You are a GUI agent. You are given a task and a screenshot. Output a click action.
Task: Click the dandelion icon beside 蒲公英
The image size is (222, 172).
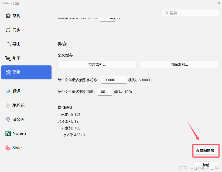coord(8,120)
